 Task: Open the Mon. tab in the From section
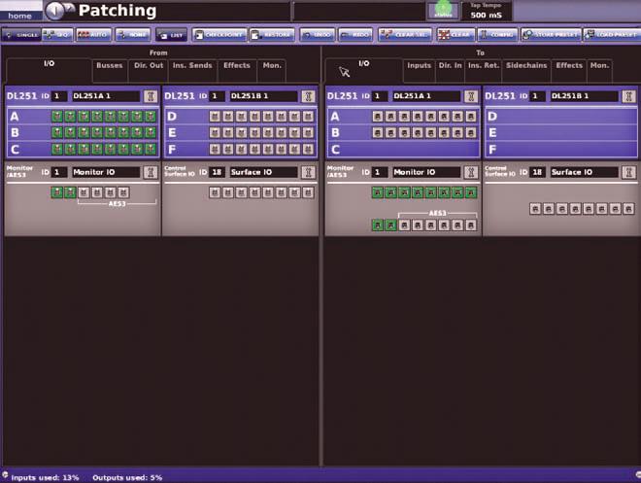point(272,70)
